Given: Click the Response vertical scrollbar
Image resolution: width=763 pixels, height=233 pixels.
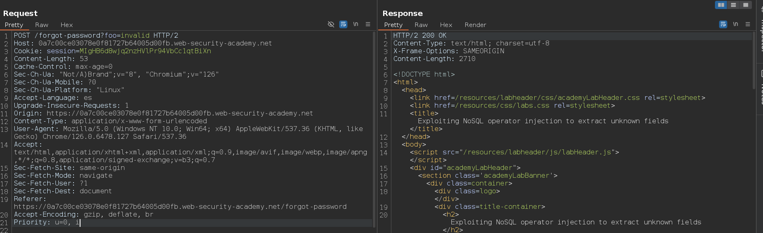Looking at the screenshot, I should pos(754,61).
